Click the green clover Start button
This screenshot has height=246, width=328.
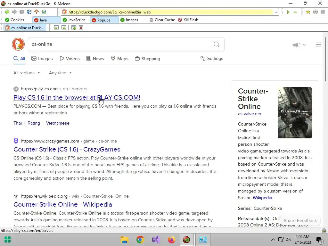(x=8, y=240)
